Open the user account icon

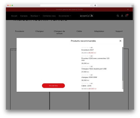(122, 16)
